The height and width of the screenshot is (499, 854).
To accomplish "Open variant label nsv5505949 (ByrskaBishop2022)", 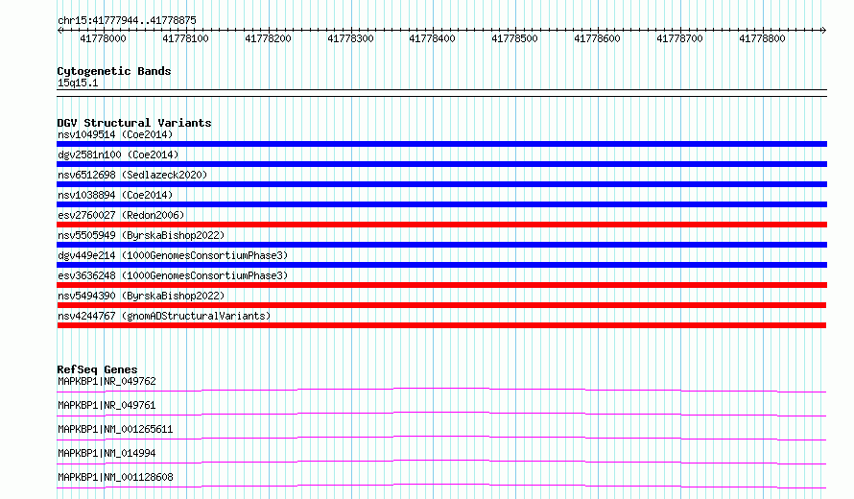I will pyautogui.click(x=141, y=235).
